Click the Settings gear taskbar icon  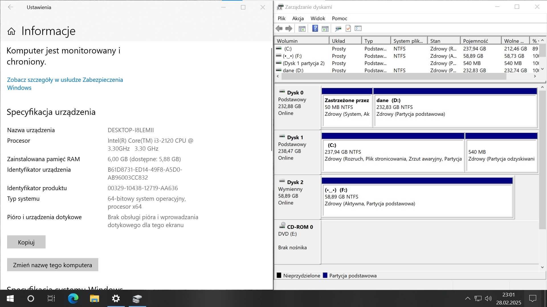coord(116,298)
